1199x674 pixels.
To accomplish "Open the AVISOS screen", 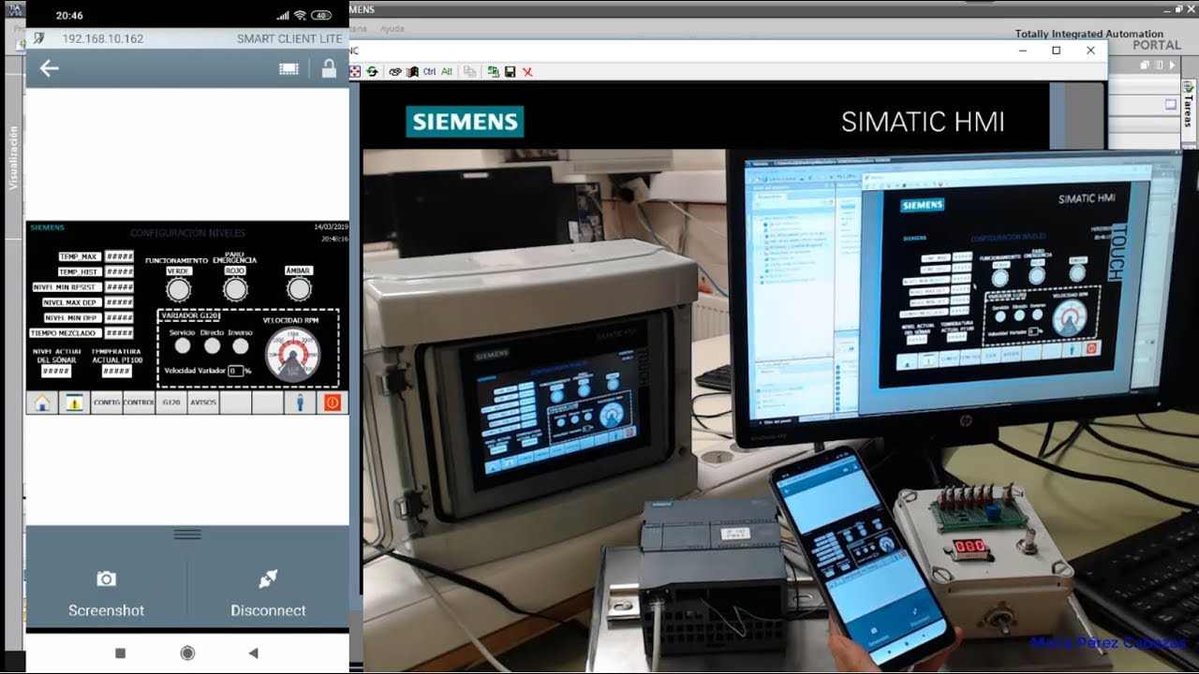I will click(203, 403).
